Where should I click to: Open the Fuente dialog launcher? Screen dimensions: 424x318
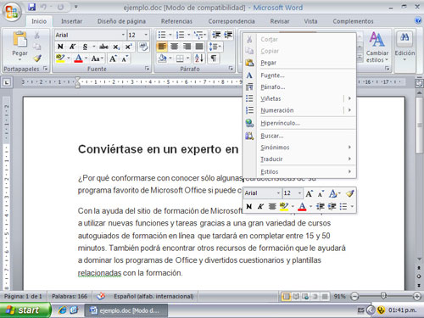pyautogui.click(x=147, y=69)
